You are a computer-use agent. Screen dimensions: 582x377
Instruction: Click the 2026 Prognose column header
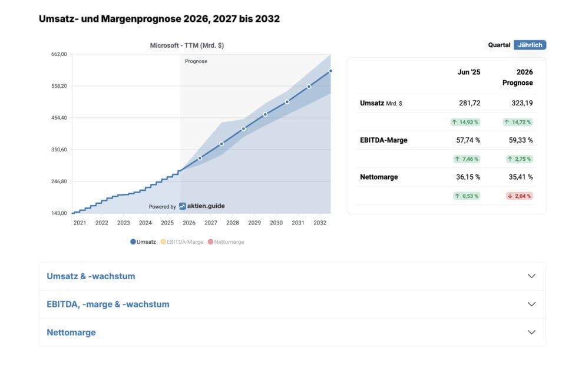click(x=518, y=77)
